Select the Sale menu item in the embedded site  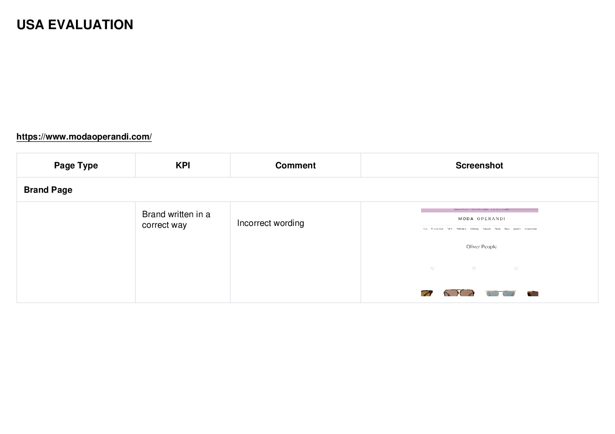click(x=425, y=229)
